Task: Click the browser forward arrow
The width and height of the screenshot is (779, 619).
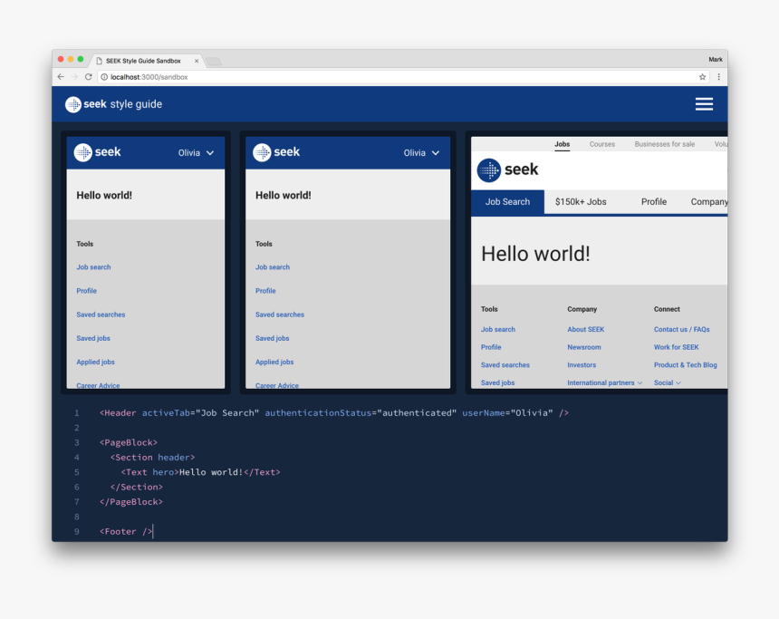Action: pos(74,77)
